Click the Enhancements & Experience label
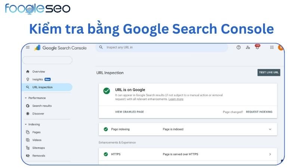The height and width of the screenshot is (168, 299). (x=117, y=143)
